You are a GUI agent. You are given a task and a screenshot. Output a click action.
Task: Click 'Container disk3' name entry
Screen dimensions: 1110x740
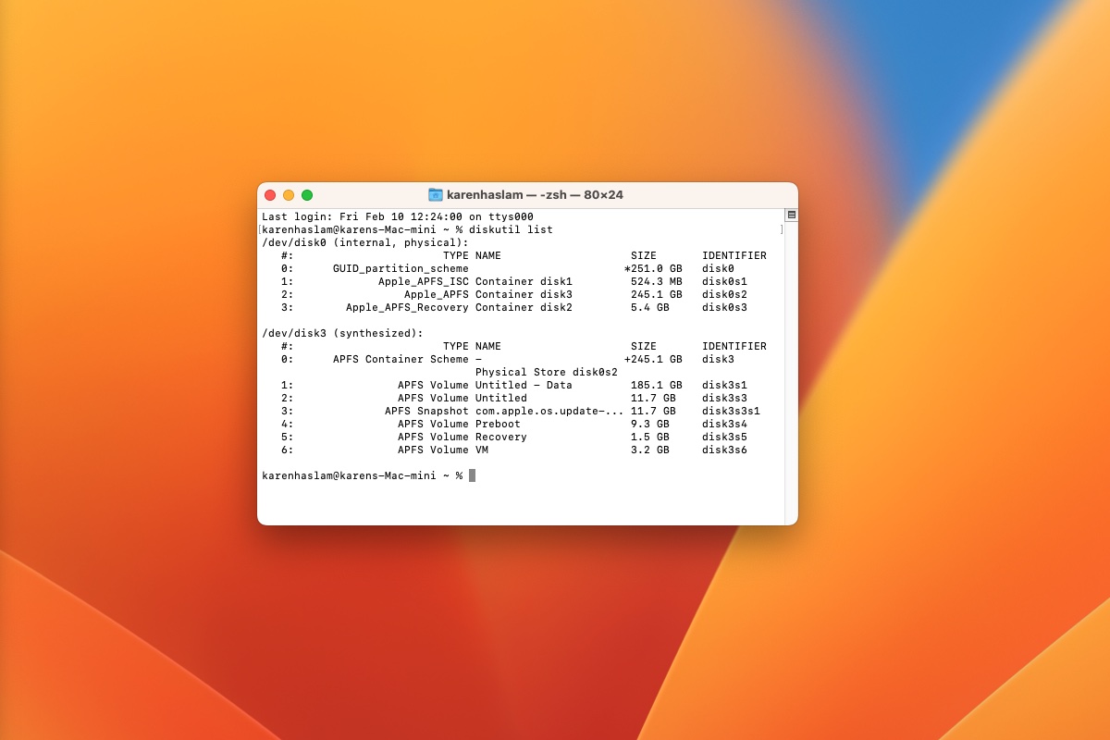coord(524,294)
